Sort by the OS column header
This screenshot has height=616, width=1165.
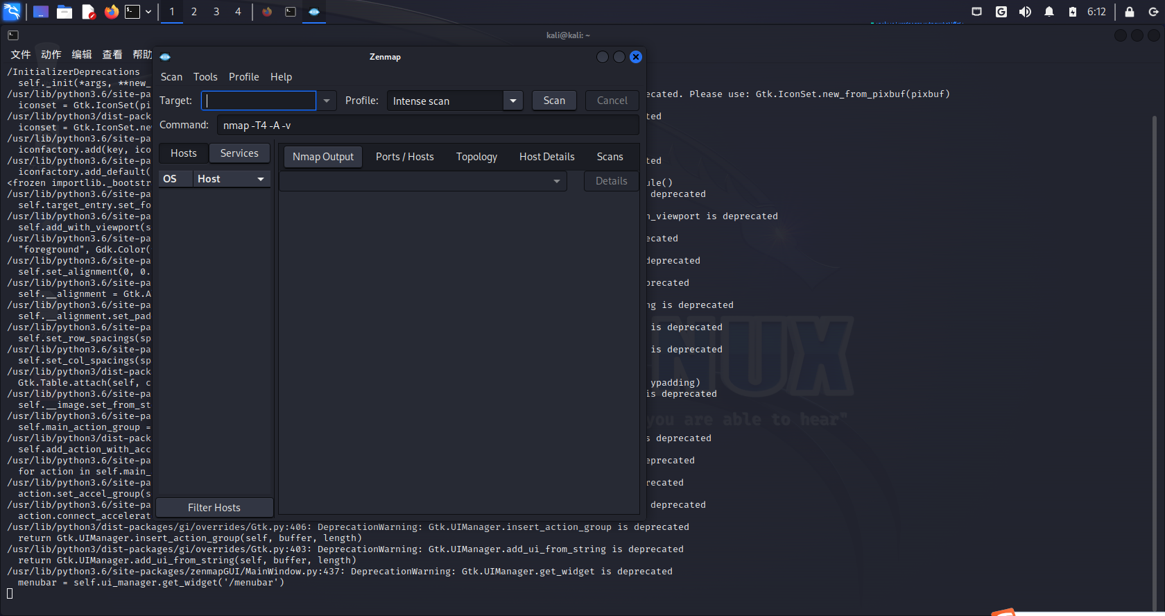point(175,179)
